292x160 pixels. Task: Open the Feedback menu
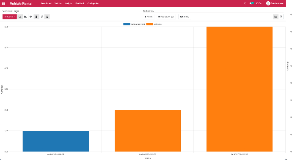(80, 3)
